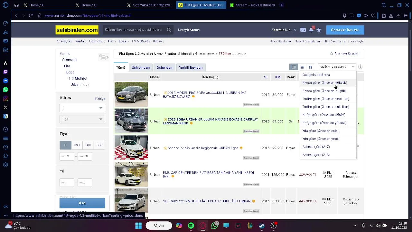Go back to previous page
The image size is (412, 232).
click(17, 15)
